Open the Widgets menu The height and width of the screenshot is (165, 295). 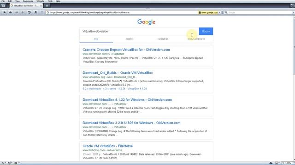click(x=40, y=1)
